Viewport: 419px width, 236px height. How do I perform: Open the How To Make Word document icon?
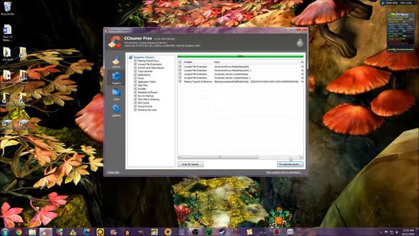[x=7, y=33]
